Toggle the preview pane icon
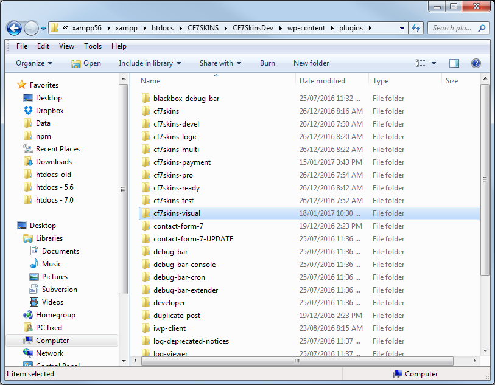The width and height of the screenshot is (495, 385). tap(454, 63)
